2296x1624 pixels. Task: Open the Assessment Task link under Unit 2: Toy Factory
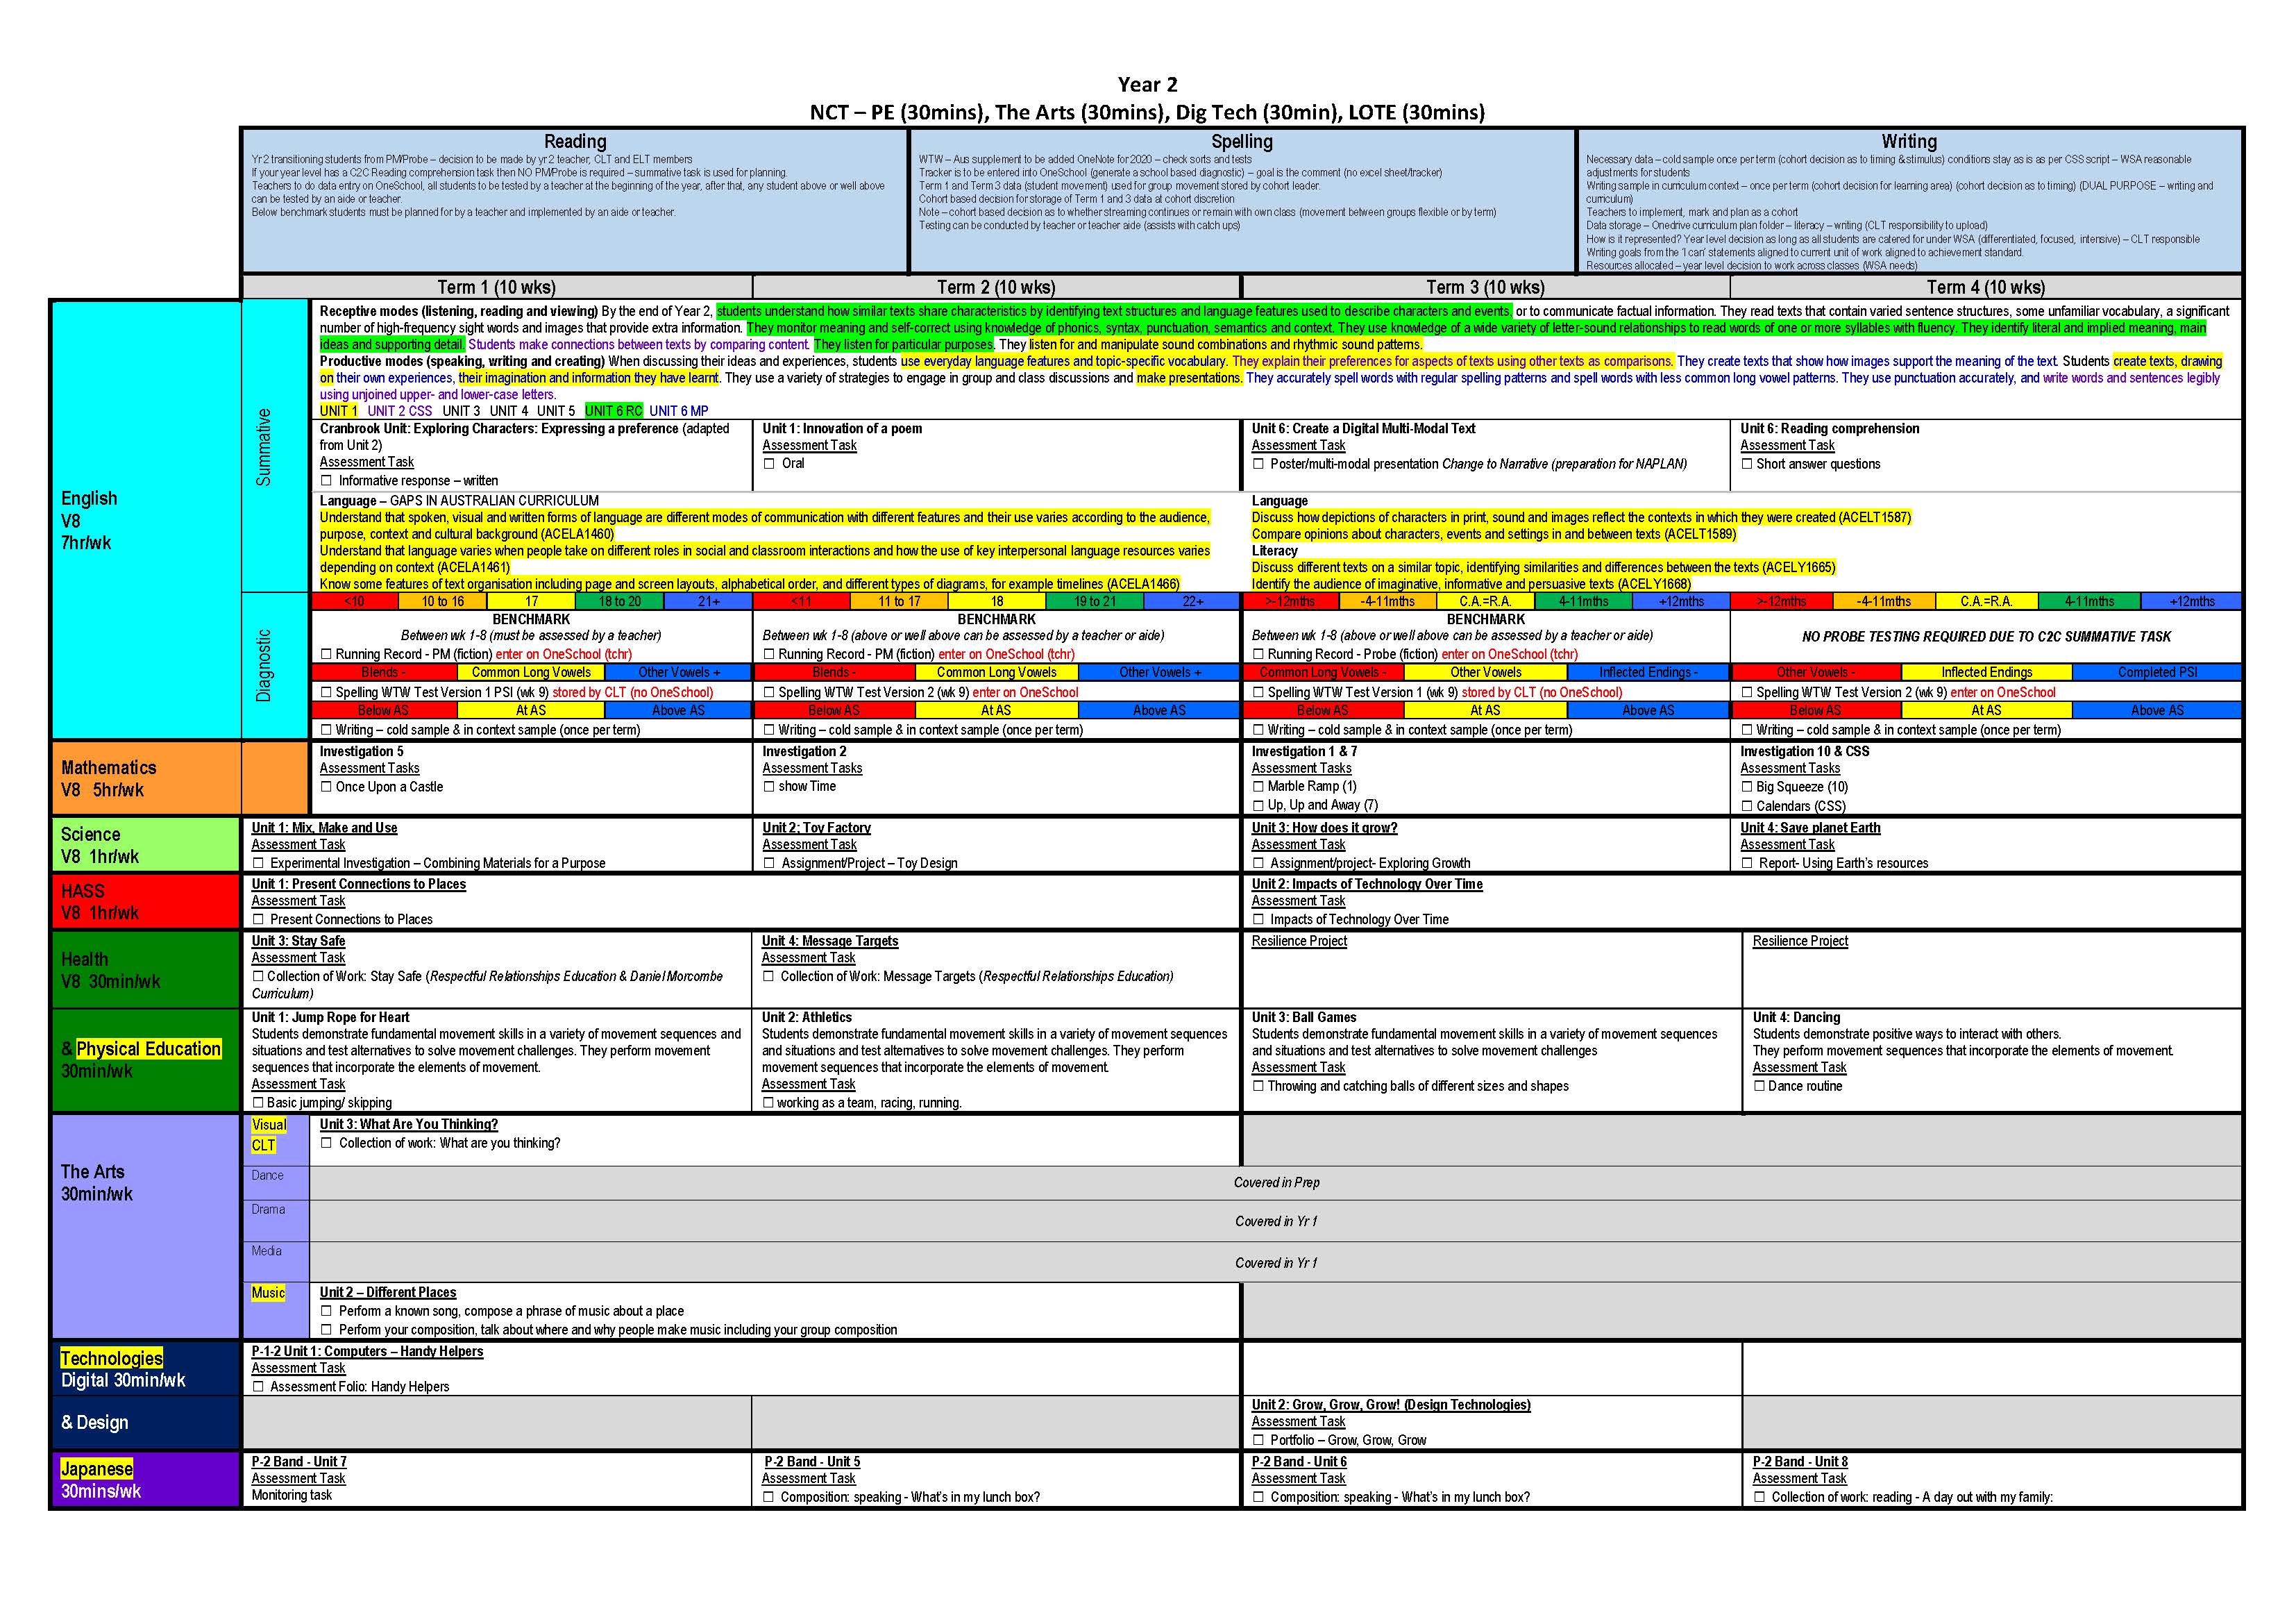point(810,844)
